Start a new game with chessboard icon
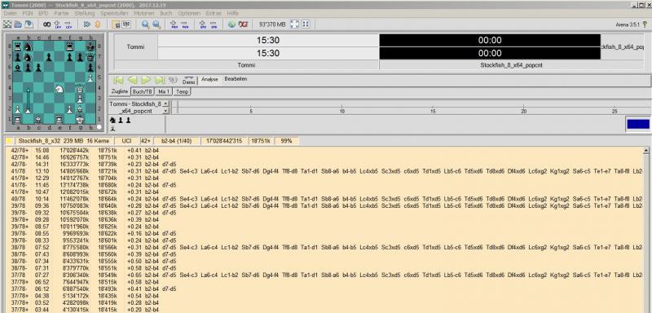 (7, 24)
